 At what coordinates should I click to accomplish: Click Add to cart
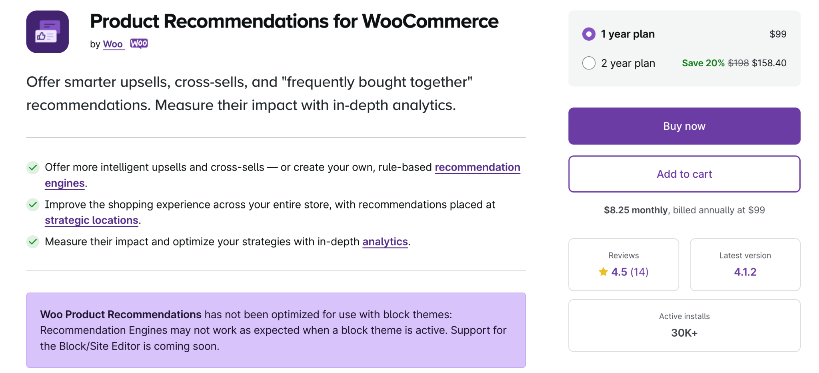point(684,174)
